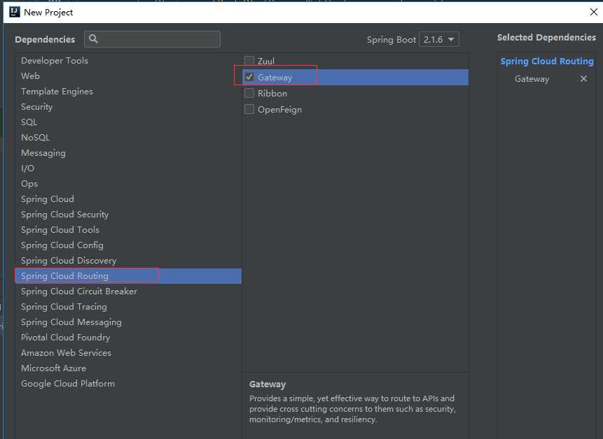Open the Messaging category
The image size is (603, 439).
click(x=128, y=152)
